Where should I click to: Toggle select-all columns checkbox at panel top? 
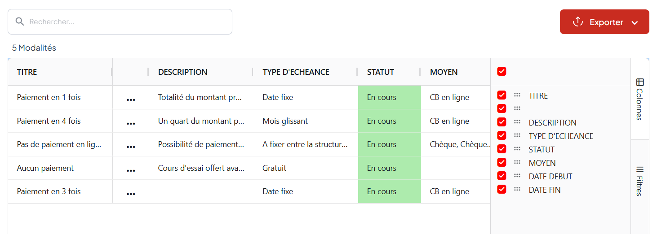[x=502, y=71]
